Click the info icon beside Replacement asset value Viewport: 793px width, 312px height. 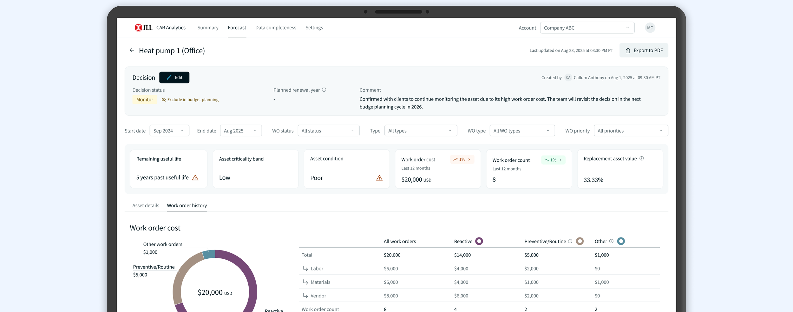pyautogui.click(x=641, y=159)
